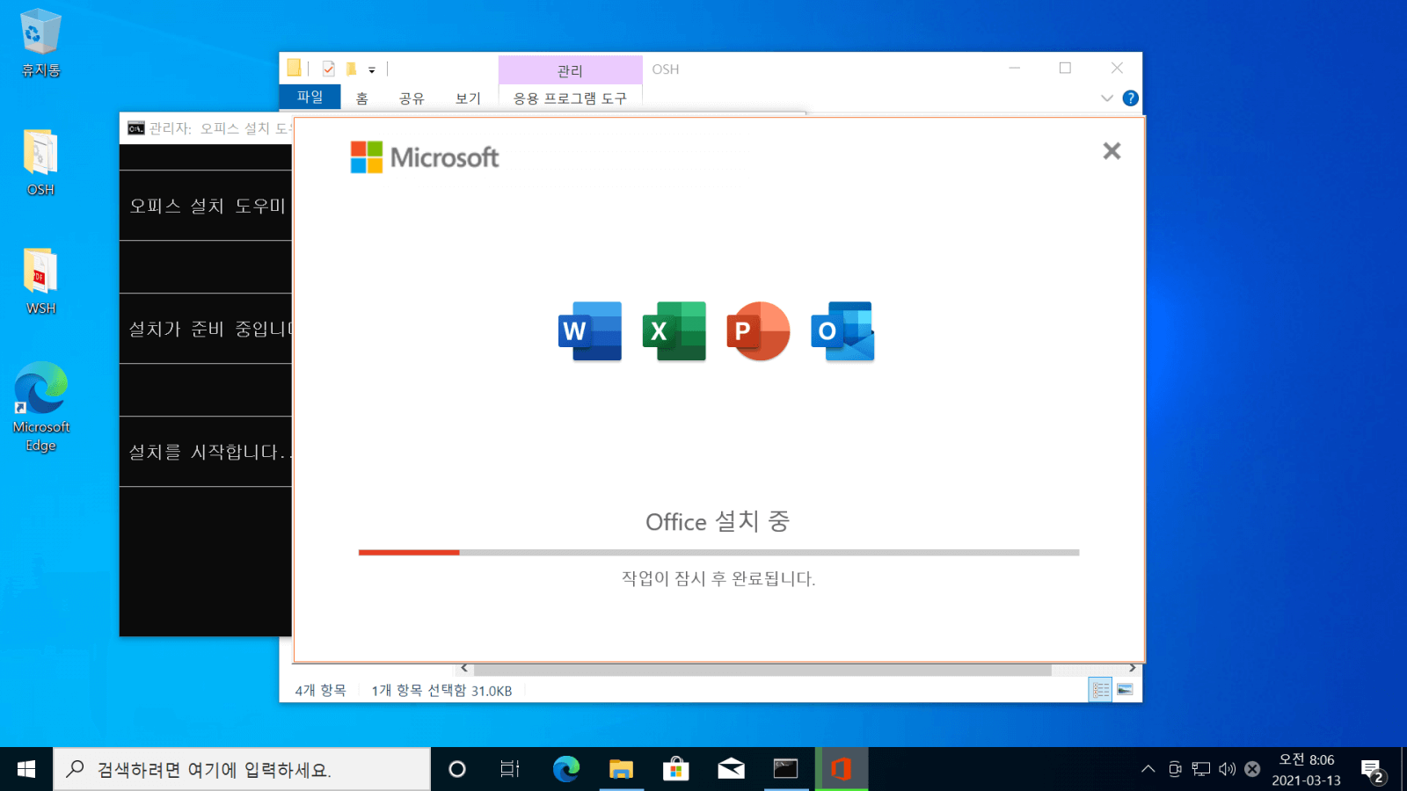Open the notification action center

point(1372,771)
